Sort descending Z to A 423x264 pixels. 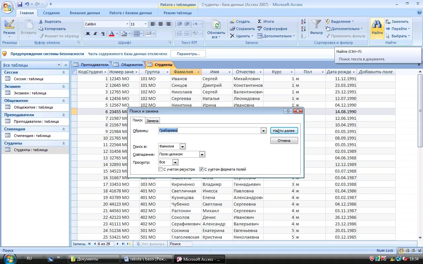303,29
